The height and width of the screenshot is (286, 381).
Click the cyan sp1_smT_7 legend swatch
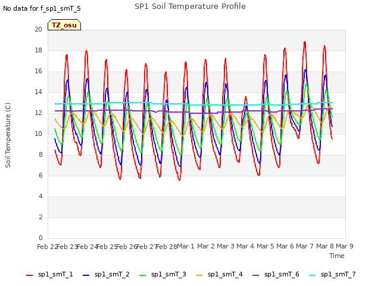tap(312, 275)
